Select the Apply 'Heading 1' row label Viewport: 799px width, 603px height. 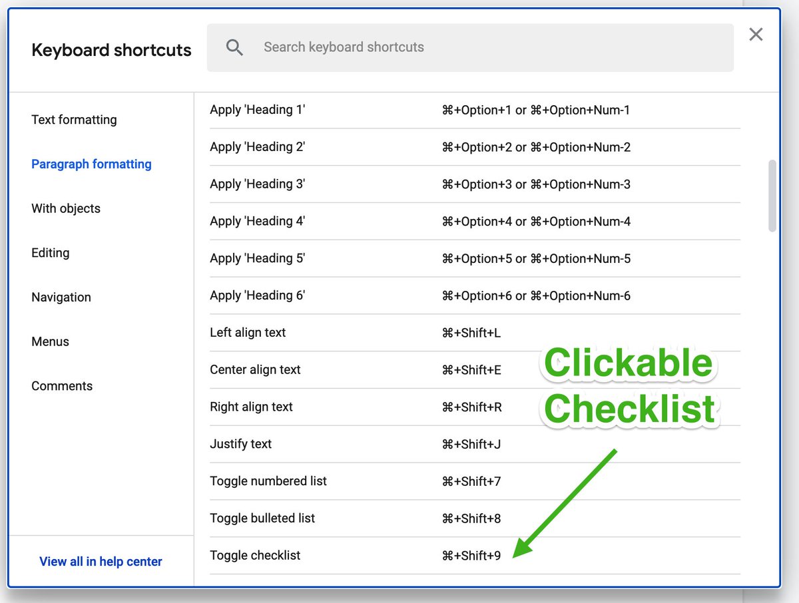(257, 110)
